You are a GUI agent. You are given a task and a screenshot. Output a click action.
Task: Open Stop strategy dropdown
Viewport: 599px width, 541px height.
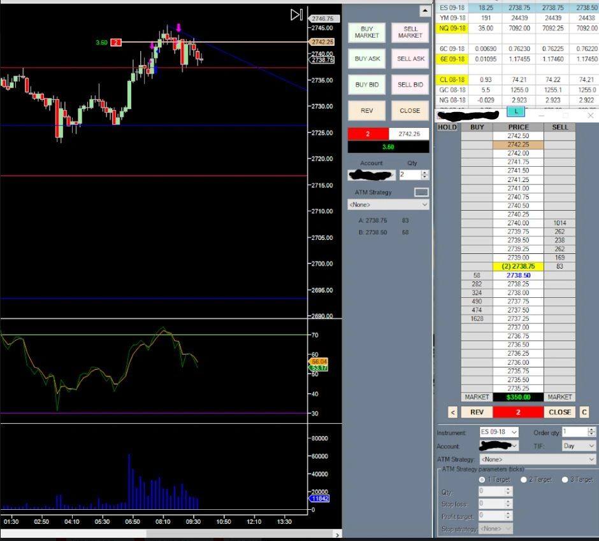[x=496, y=529]
